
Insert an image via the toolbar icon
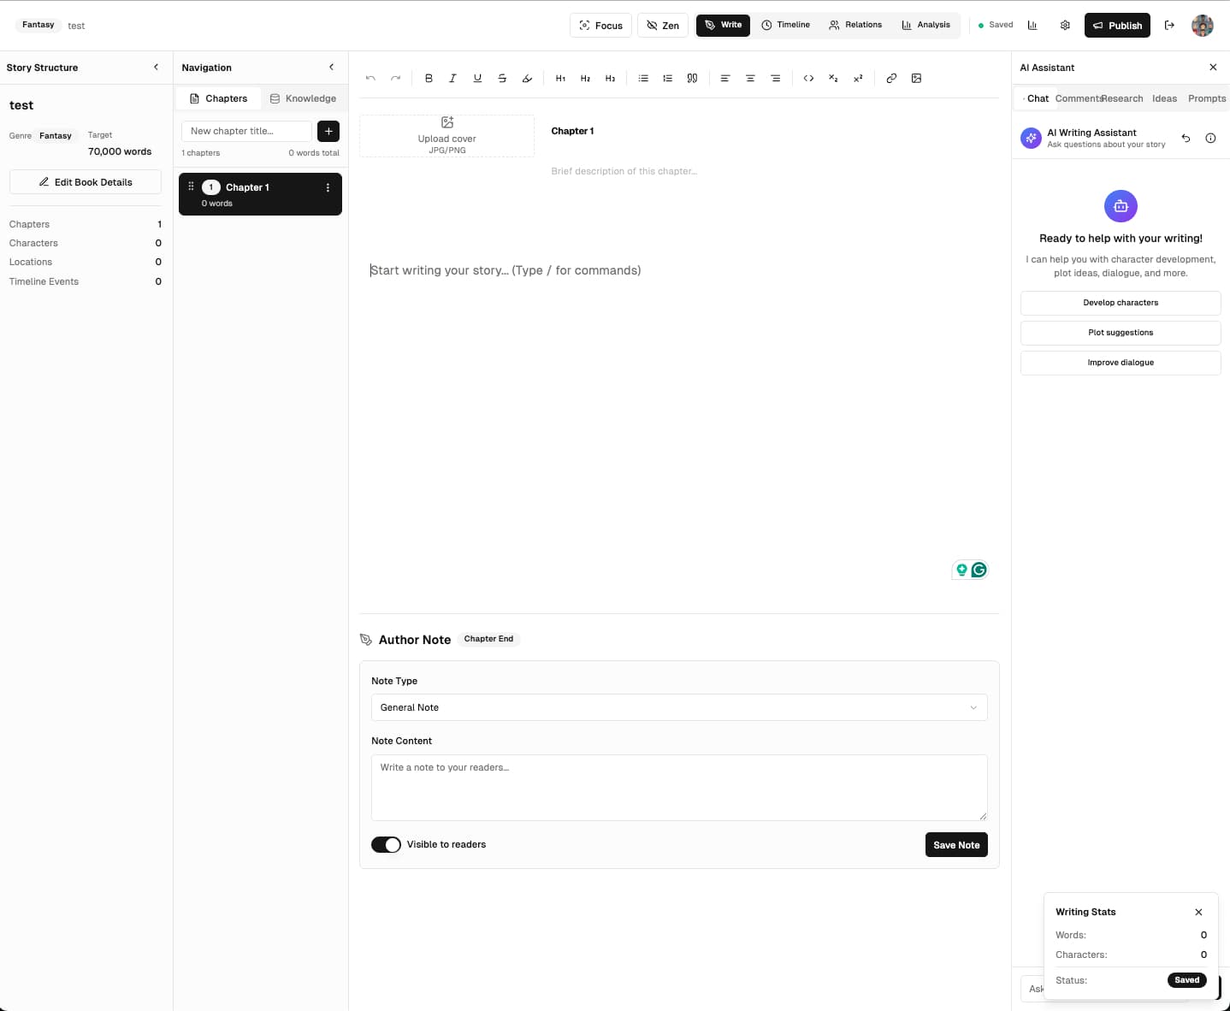point(916,78)
